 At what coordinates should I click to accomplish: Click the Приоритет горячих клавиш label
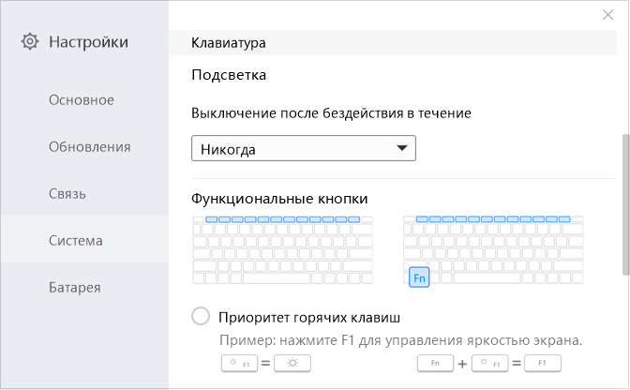coord(309,316)
